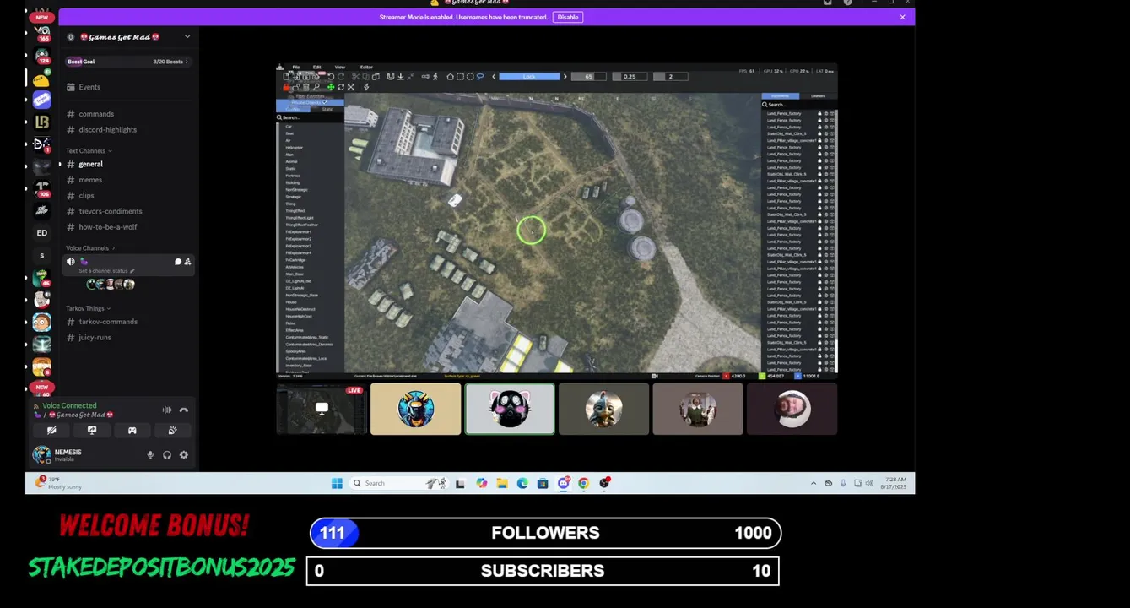The height and width of the screenshot is (608, 1130).
Task: Collapse the Voice Channels category
Action: (90, 248)
